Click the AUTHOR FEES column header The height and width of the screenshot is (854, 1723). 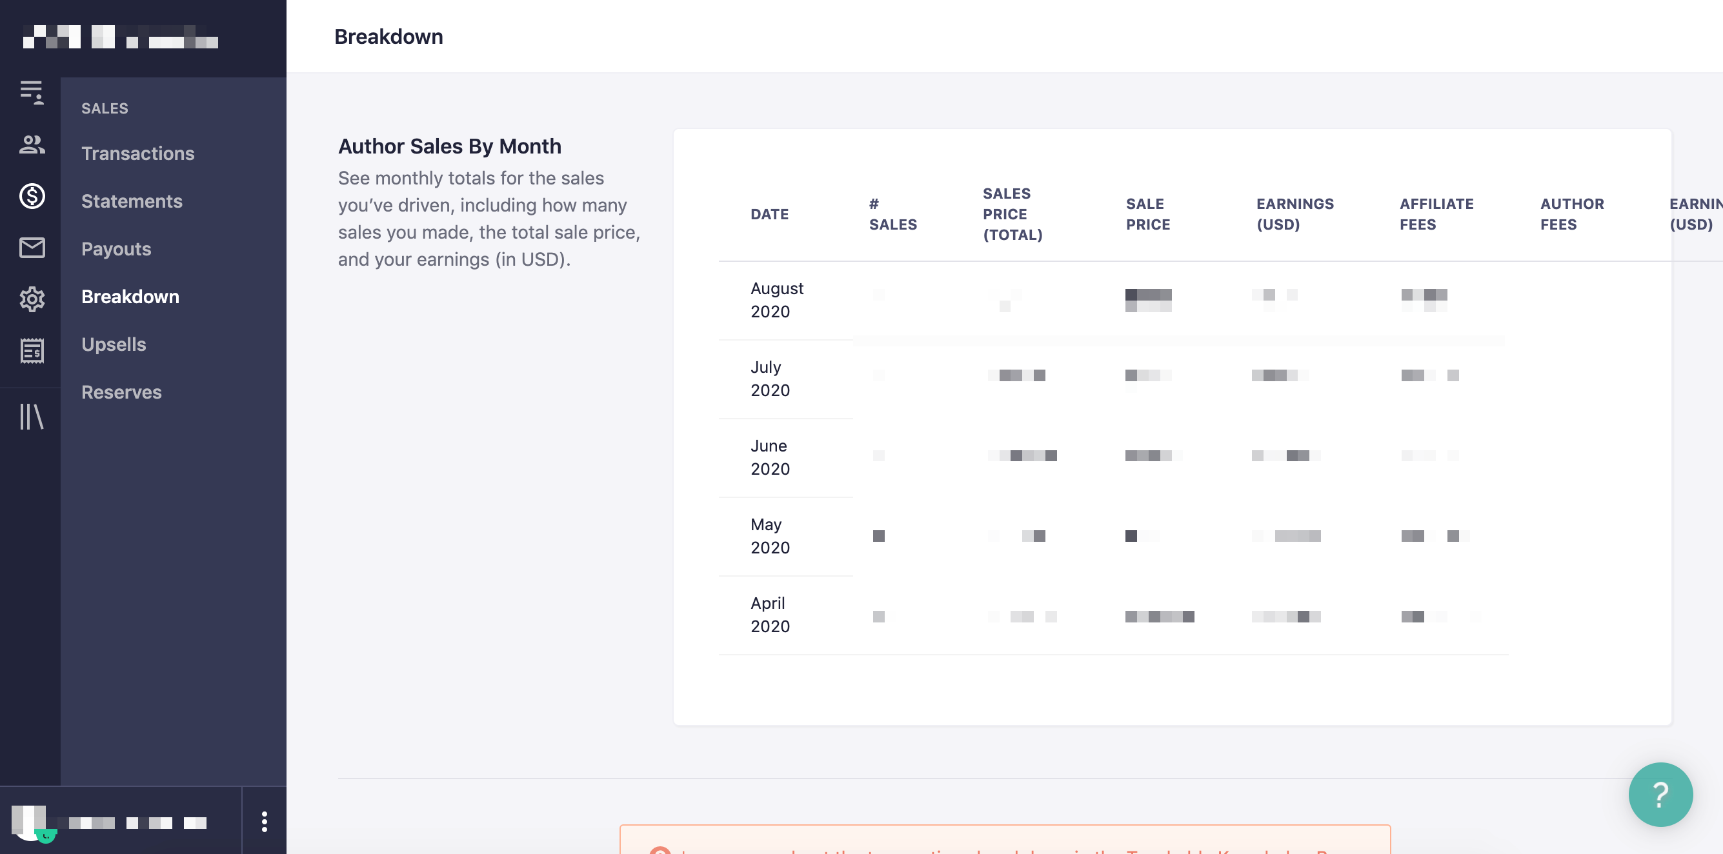pyautogui.click(x=1572, y=214)
